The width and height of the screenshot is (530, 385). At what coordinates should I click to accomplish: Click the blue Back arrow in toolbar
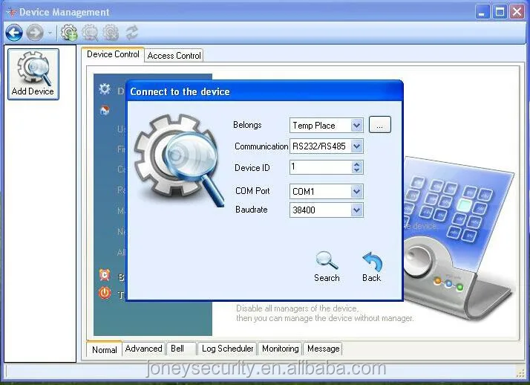[14, 33]
